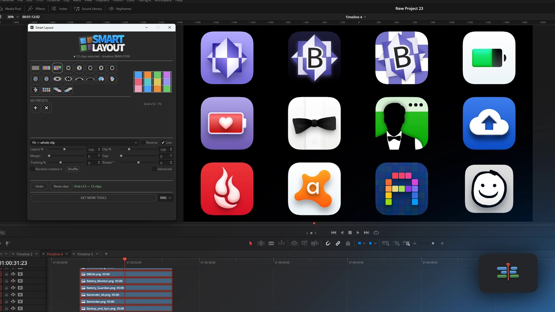Add a blue flag to clip
The height and width of the screenshot is (312, 555).
[359, 244]
